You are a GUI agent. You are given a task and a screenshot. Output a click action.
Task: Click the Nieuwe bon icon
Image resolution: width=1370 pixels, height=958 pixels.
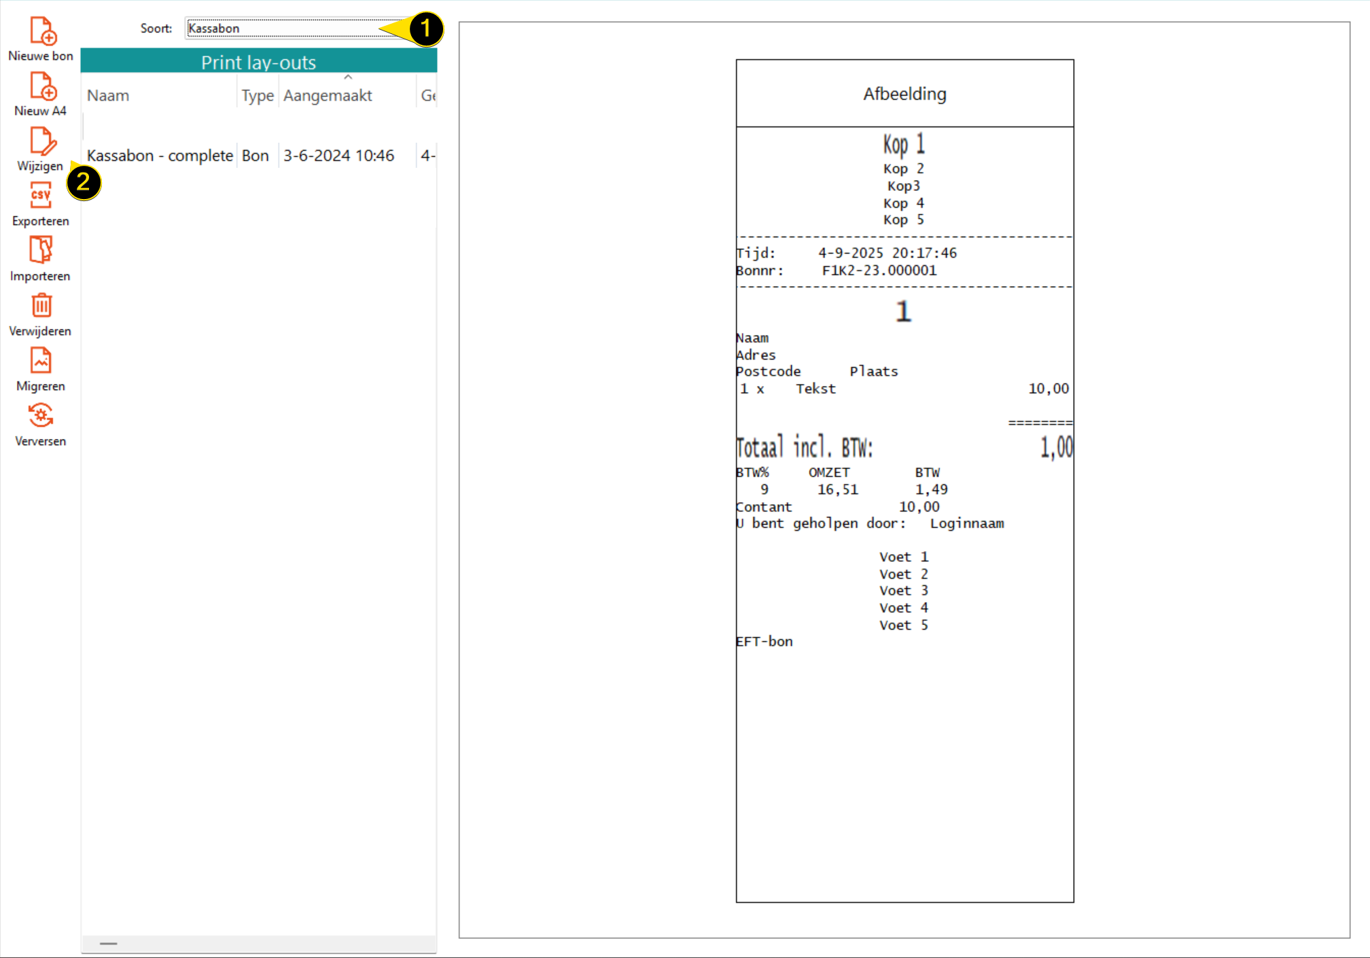[x=41, y=31]
